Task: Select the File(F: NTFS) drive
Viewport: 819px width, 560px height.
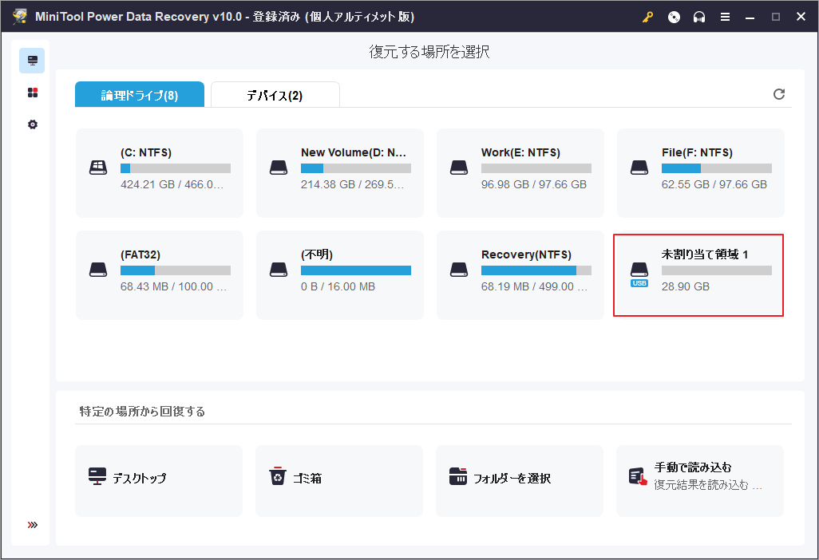Action: click(x=701, y=173)
